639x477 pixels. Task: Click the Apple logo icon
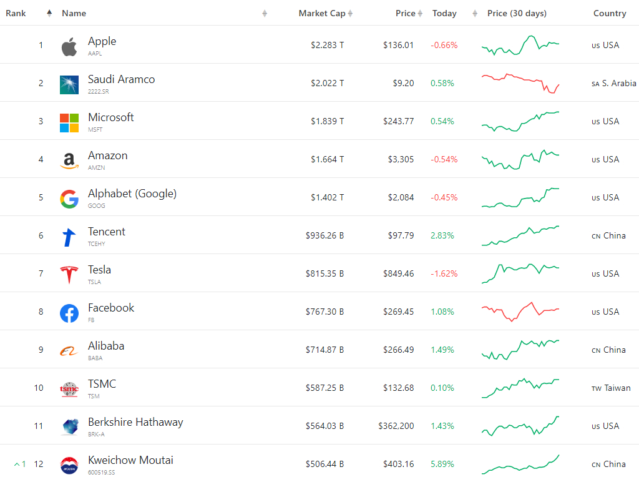click(69, 46)
